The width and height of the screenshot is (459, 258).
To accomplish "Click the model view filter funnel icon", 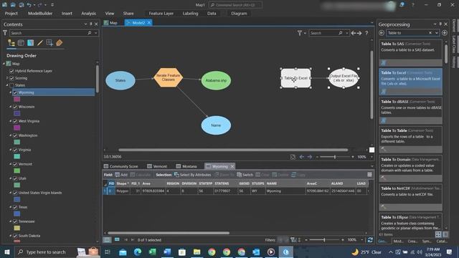I will (x=300, y=33).
